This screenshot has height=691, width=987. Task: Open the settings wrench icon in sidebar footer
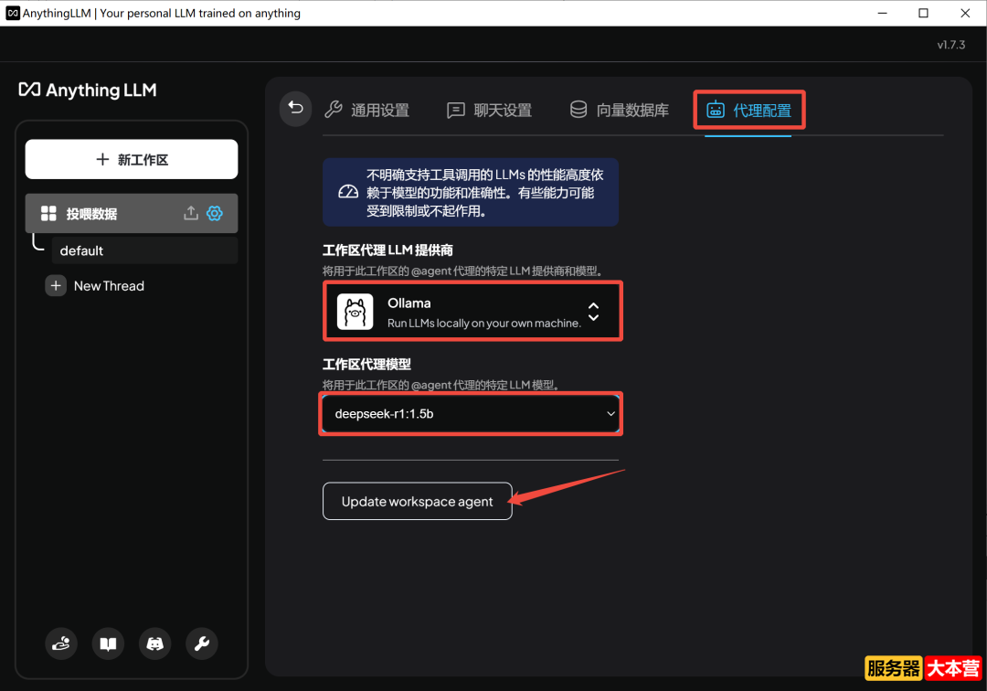[x=202, y=643]
